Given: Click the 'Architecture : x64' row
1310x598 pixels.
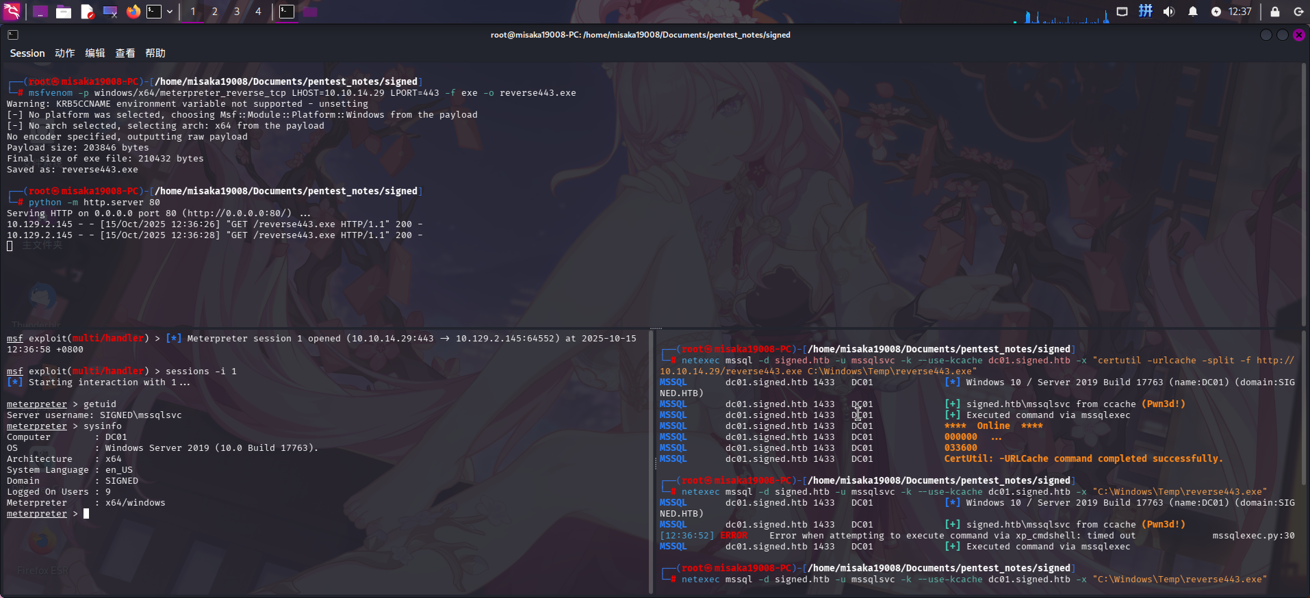Looking at the screenshot, I should 64,459.
